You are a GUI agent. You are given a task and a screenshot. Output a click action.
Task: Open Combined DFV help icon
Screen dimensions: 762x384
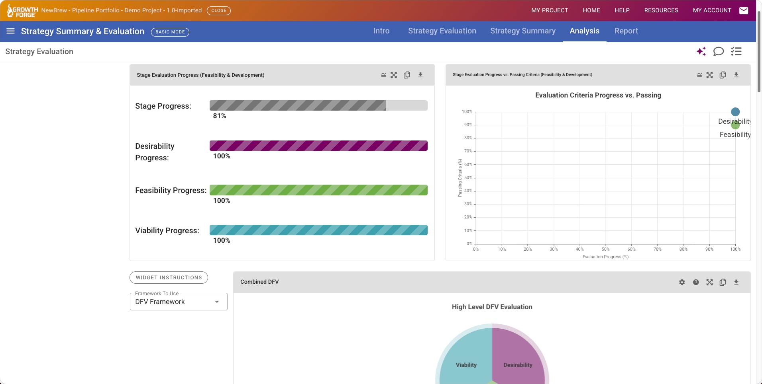[696, 282]
